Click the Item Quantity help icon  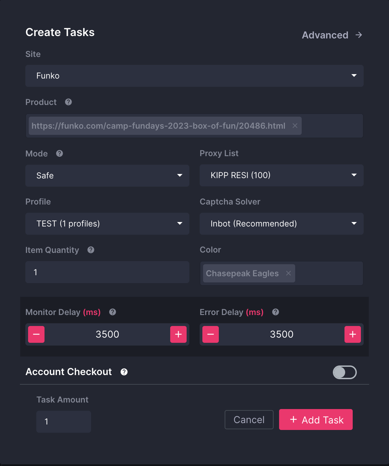pos(91,250)
